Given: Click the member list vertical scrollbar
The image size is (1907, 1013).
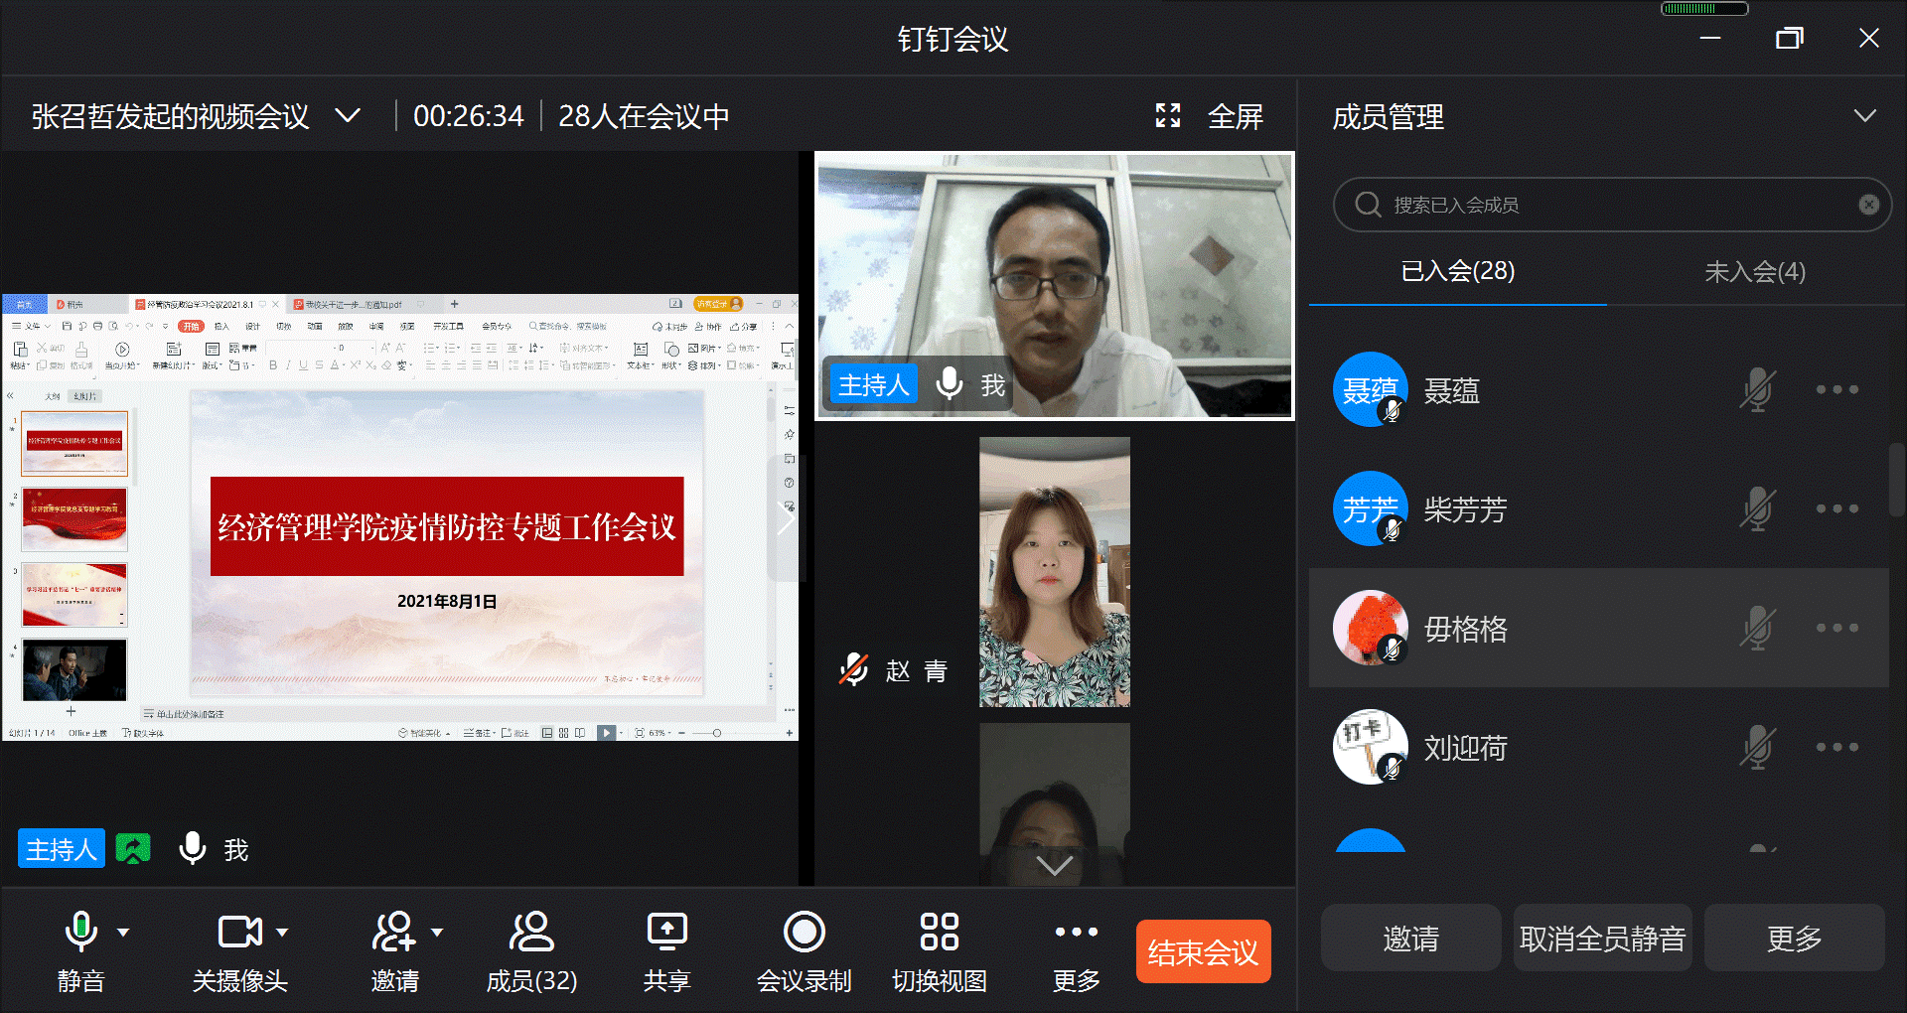Looking at the screenshot, I should click(x=1896, y=479).
